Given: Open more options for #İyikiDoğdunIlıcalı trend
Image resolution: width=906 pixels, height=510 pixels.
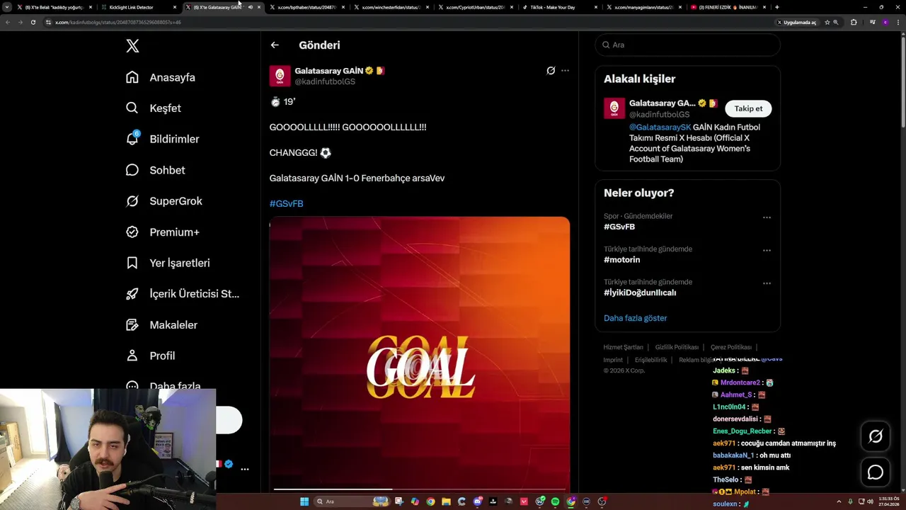Looking at the screenshot, I should pos(767,283).
